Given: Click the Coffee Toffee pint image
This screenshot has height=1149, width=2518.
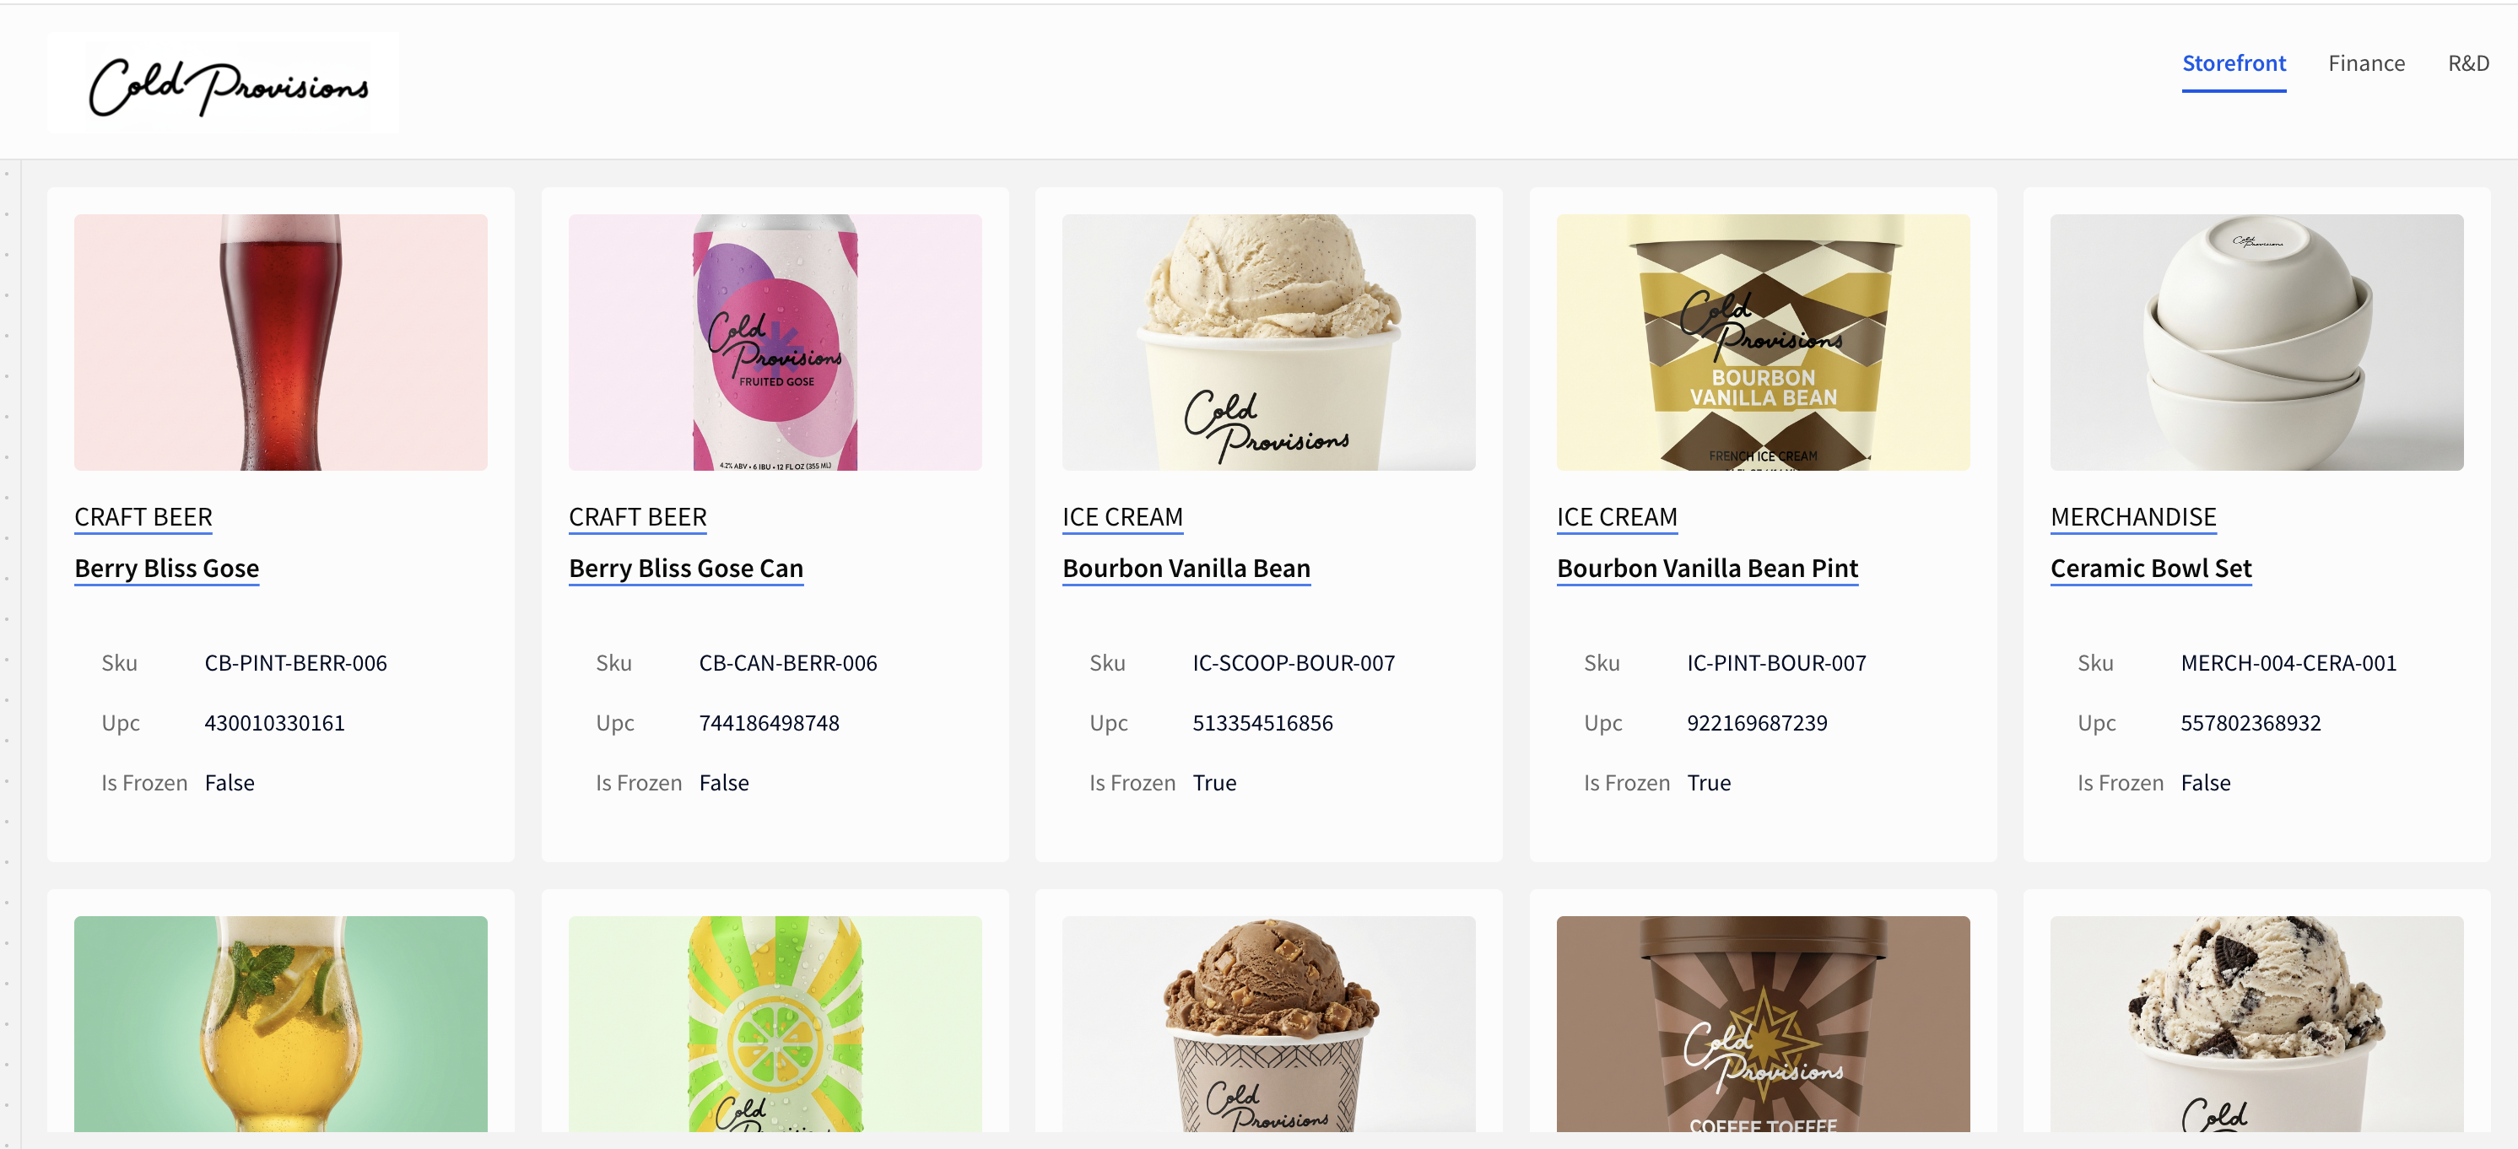Looking at the screenshot, I should tap(1763, 1024).
